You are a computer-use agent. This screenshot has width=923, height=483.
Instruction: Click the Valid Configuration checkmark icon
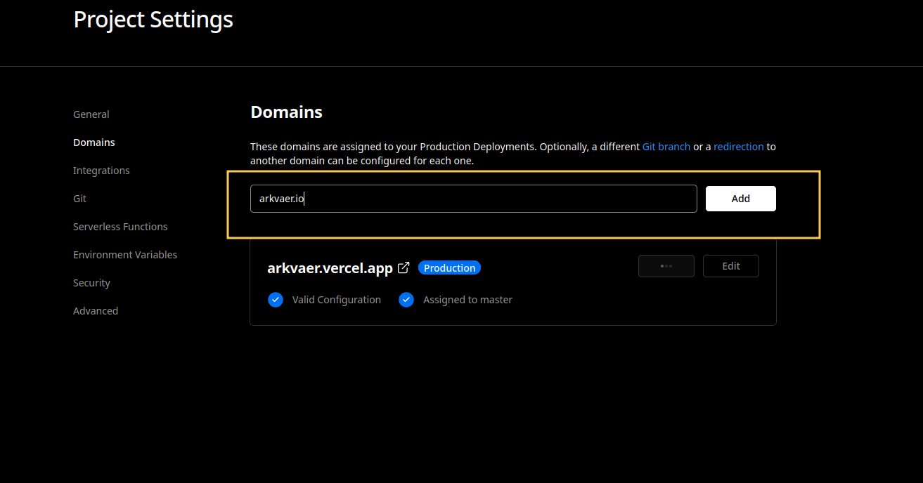[276, 300]
